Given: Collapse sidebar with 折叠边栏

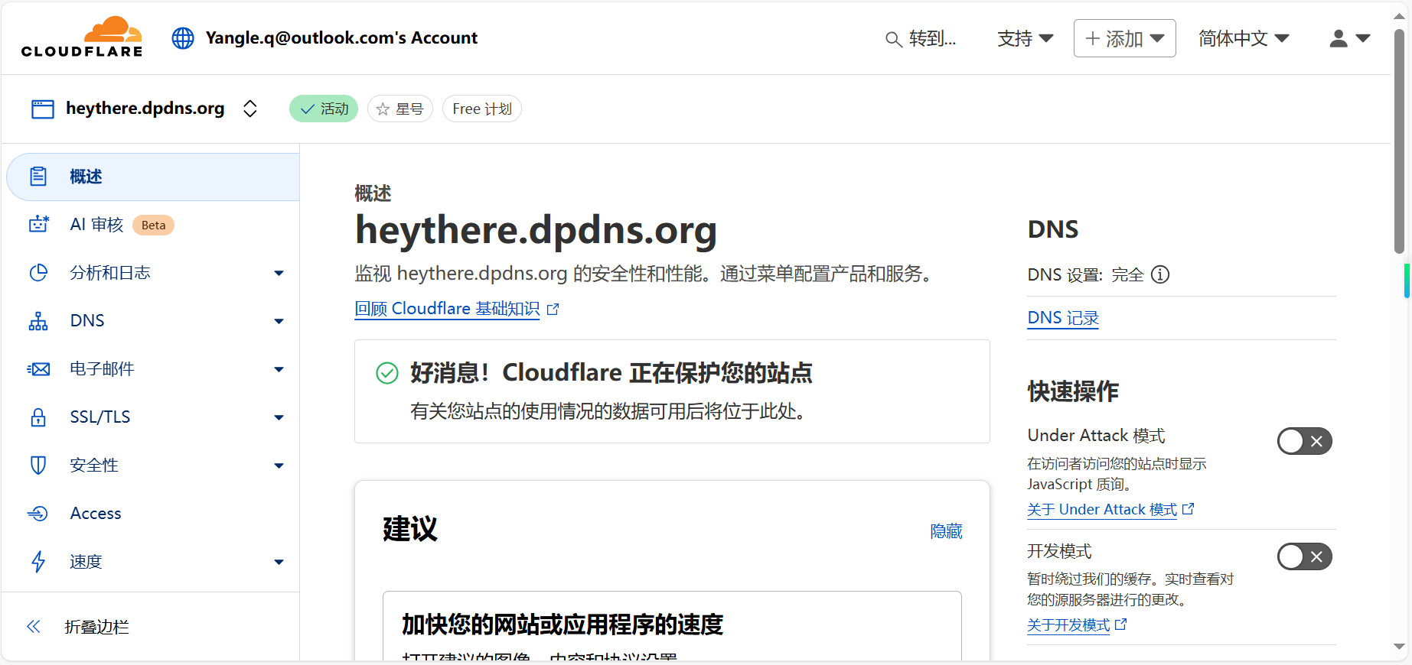Looking at the screenshot, I should [96, 627].
